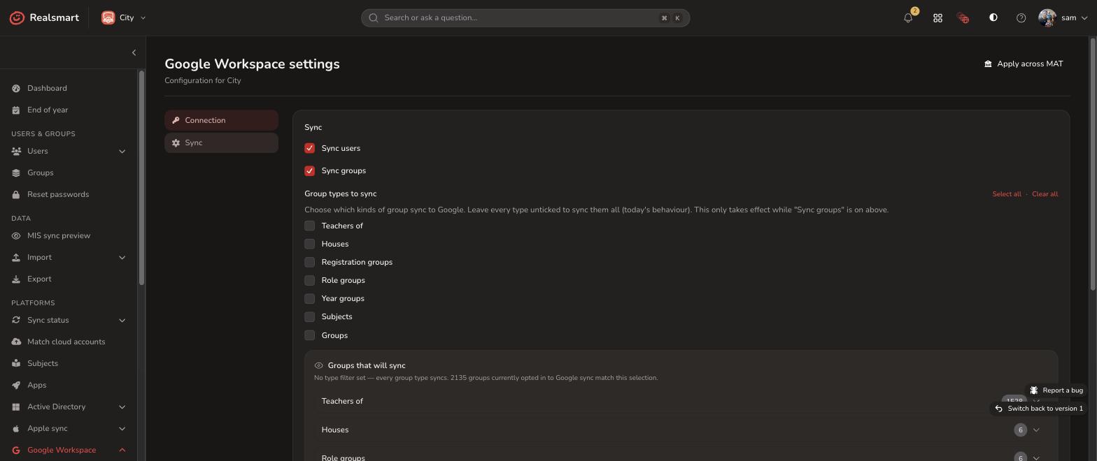Uncheck the Sync groups checkbox

309,170
